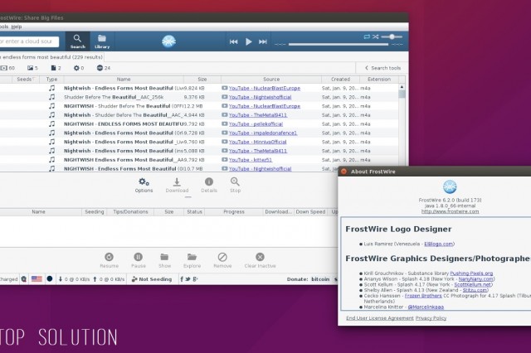Toggle shuffle playback mode

[x=375, y=36]
